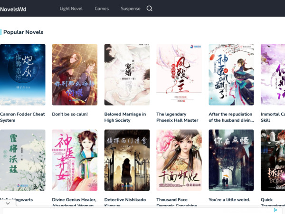Open After the repudiation of the husband cover
Image resolution: width=285 pixels, height=214 pixels.
click(x=231, y=75)
